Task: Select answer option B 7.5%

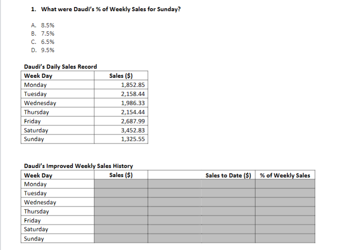Action: 43,33
